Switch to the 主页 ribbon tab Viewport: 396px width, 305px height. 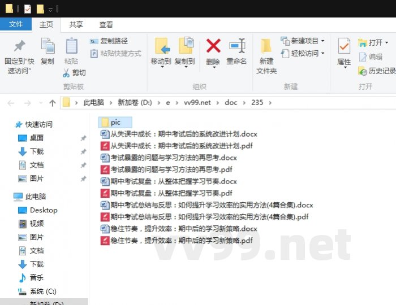point(46,24)
